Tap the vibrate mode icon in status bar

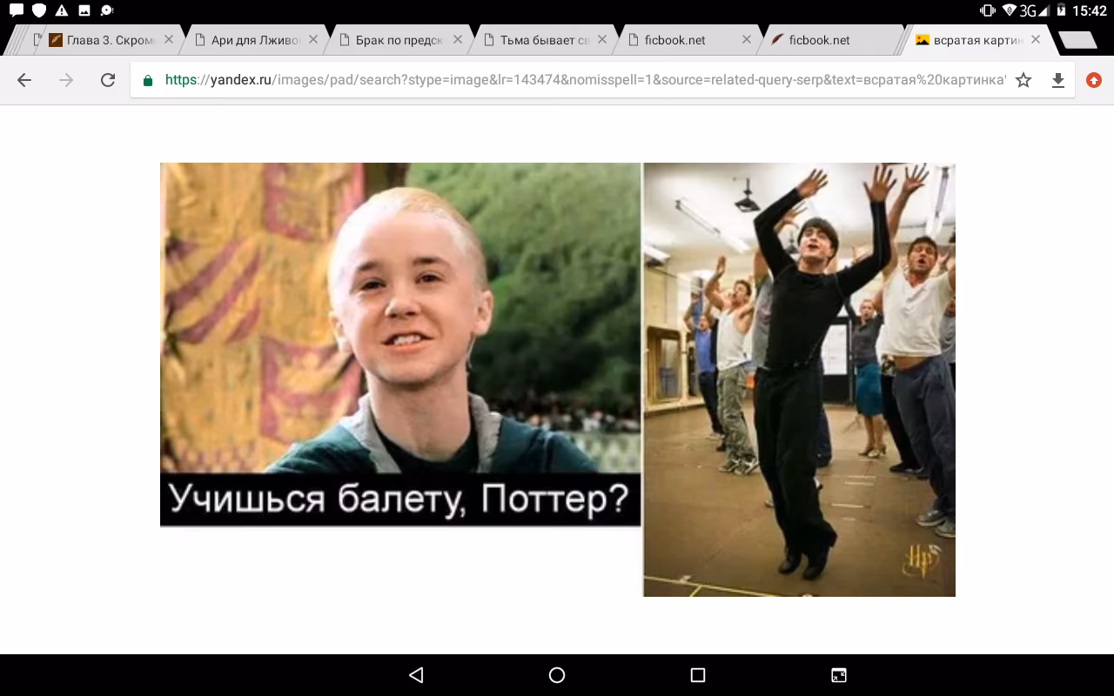click(x=987, y=11)
